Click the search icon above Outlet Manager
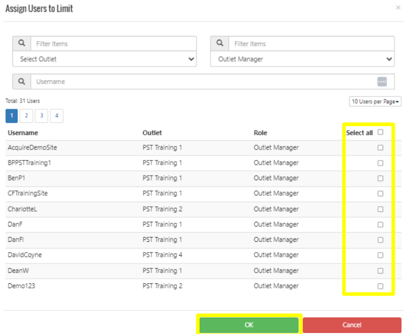Image resolution: width=404 pixels, height=334 pixels. point(220,44)
